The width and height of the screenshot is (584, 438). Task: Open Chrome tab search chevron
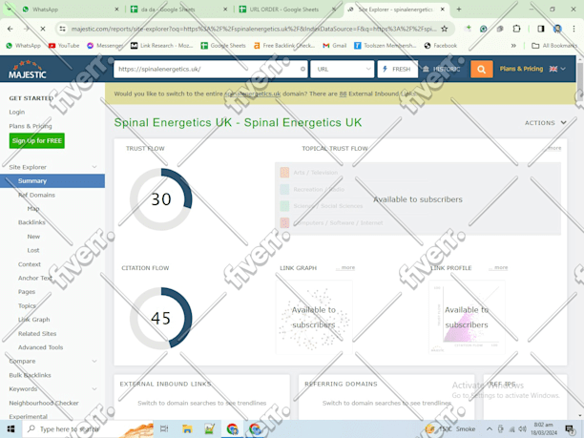coord(10,10)
